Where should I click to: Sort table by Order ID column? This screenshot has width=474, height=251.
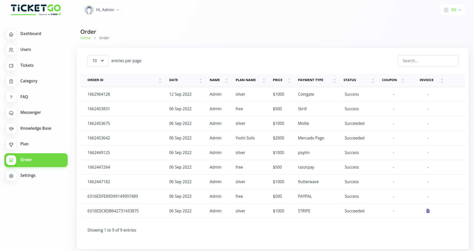coord(95,80)
